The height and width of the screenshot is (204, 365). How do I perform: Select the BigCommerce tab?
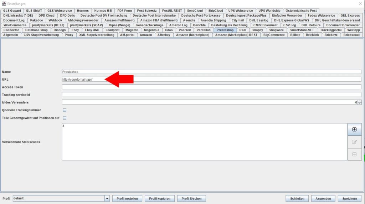(274, 35)
